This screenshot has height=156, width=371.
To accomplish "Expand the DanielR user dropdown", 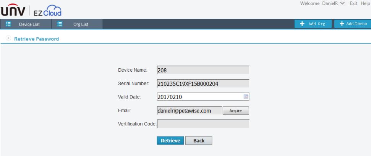I will (x=342, y=3).
